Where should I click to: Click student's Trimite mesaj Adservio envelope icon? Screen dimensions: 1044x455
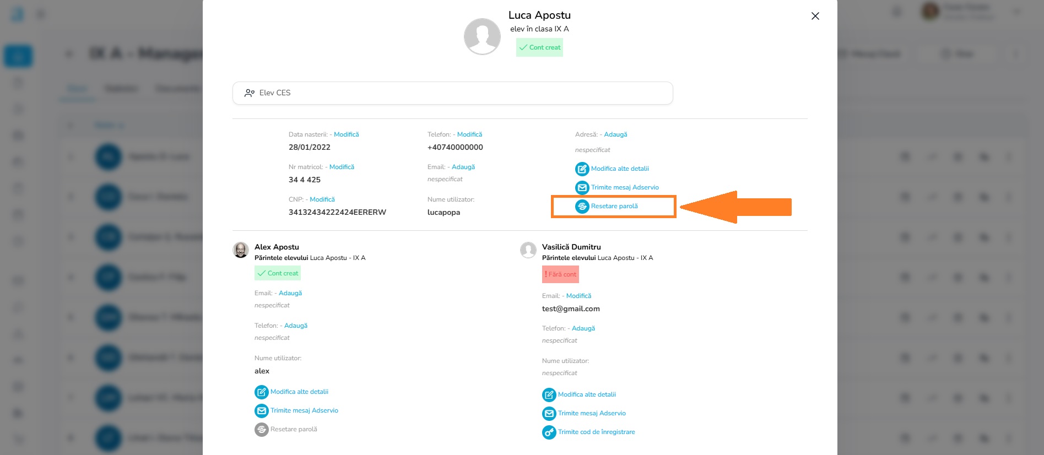point(582,188)
